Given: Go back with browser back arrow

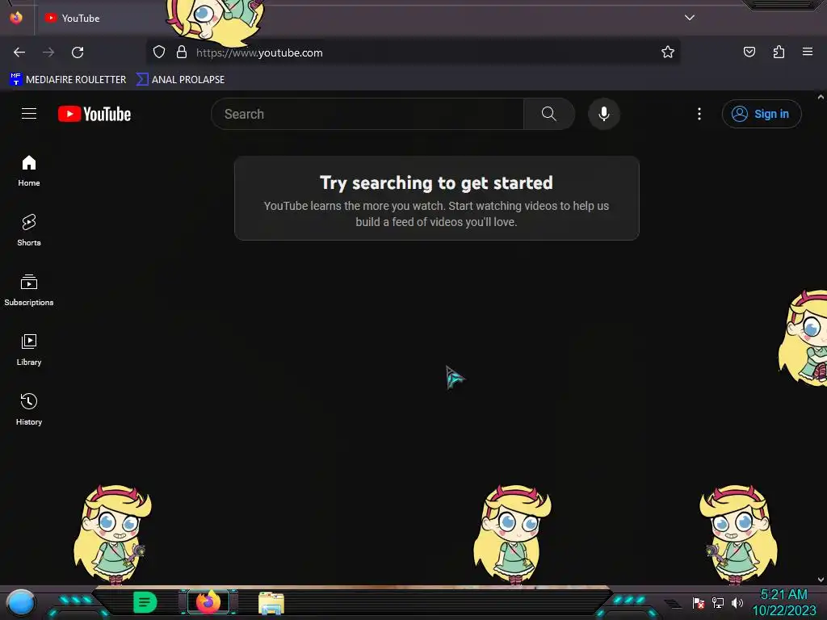Looking at the screenshot, I should 19,52.
